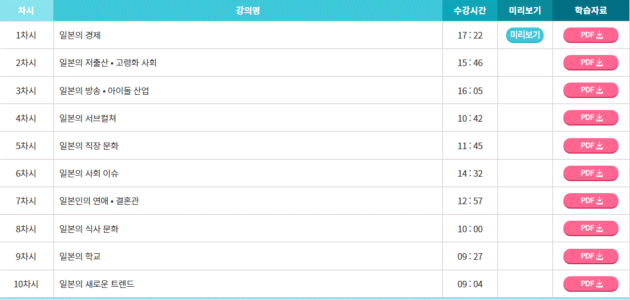630x300 pixels.
Task: Download PDF for 2차시 저출산 고령화 사회
Action: 590,62
